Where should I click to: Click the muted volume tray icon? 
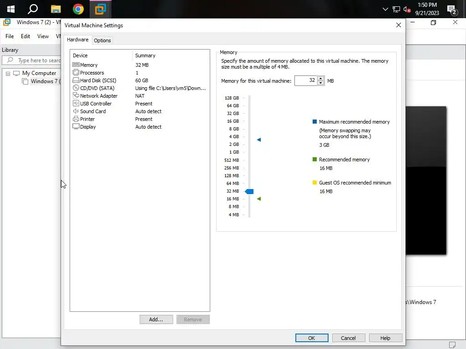(x=407, y=9)
